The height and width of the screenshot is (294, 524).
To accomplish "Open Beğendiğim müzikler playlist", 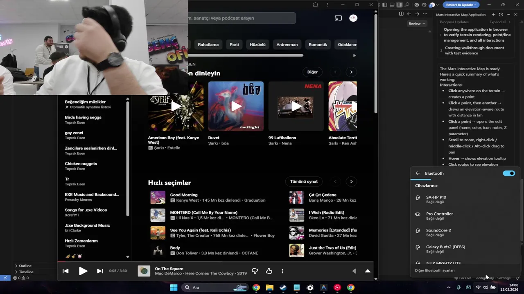I will click(x=92, y=104).
